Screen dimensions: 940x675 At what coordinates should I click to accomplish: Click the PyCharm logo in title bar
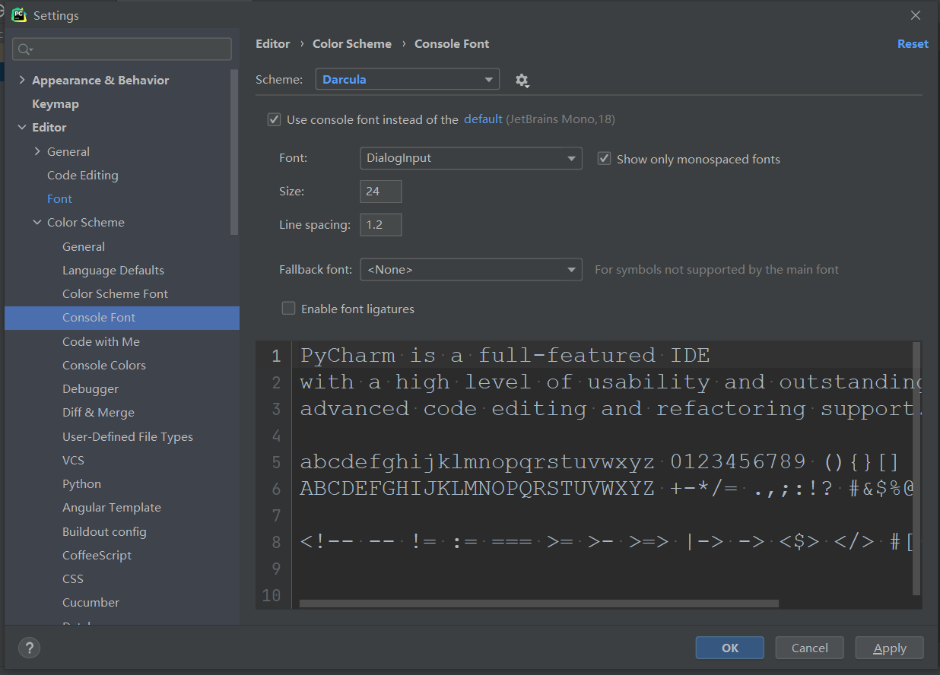click(x=19, y=15)
